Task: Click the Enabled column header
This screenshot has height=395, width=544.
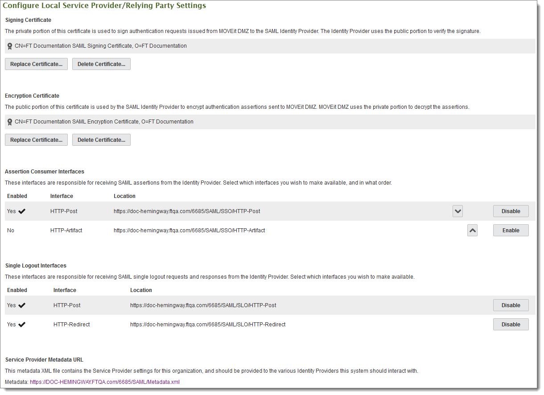Action: [x=17, y=196]
